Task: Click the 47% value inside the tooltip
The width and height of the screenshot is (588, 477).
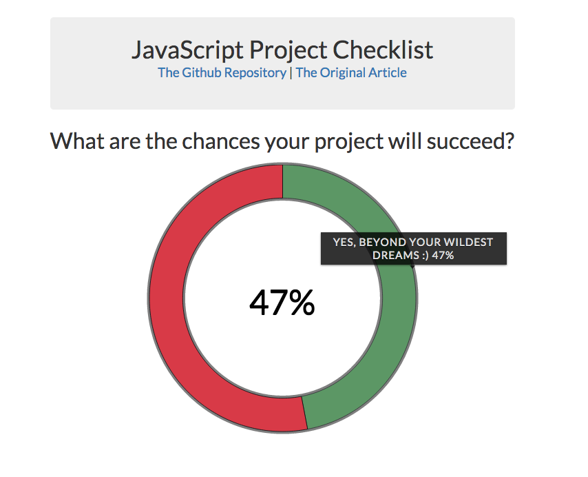Action: click(443, 255)
